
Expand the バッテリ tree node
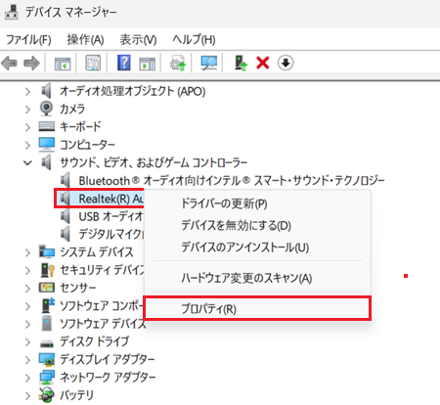click(27, 396)
